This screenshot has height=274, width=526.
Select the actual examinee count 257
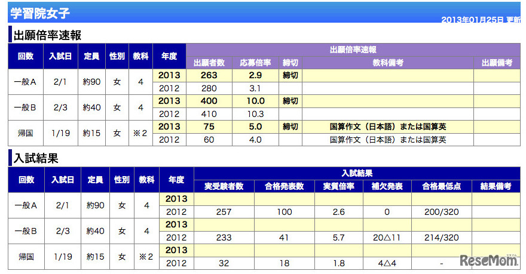tap(224, 212)
